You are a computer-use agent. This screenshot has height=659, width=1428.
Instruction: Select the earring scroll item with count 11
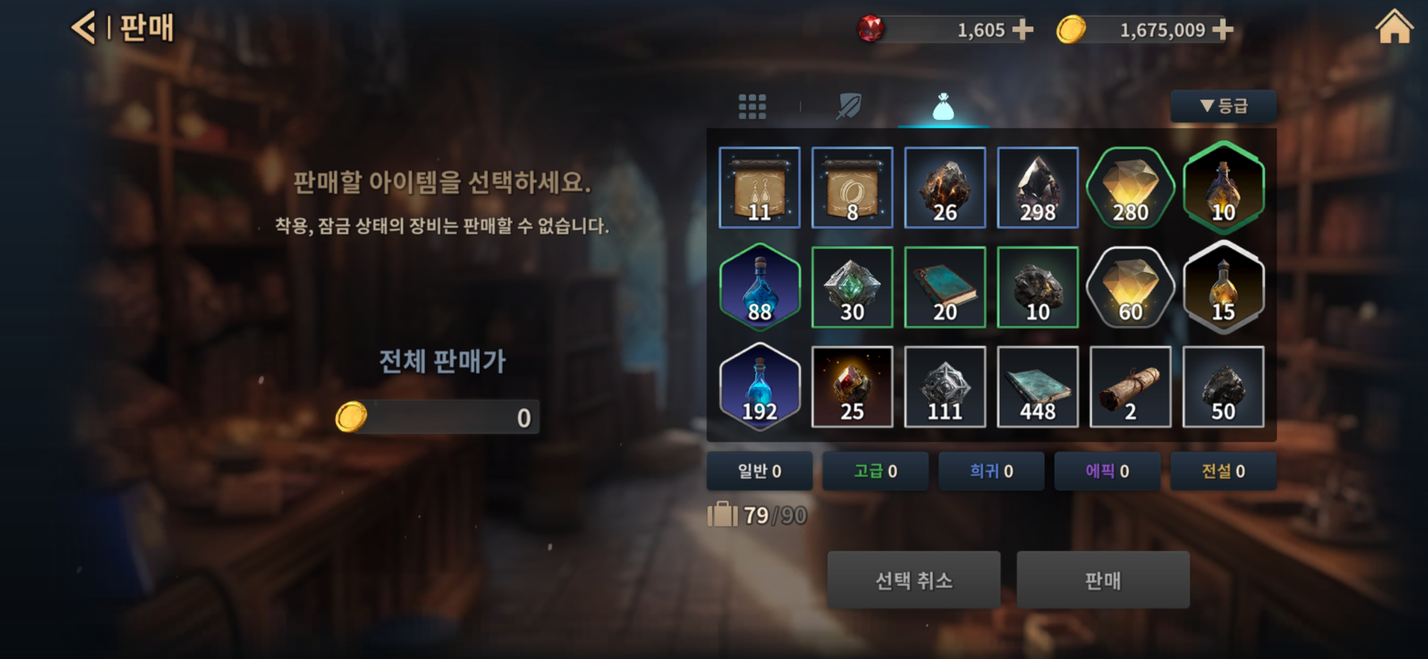coord(759,187)
